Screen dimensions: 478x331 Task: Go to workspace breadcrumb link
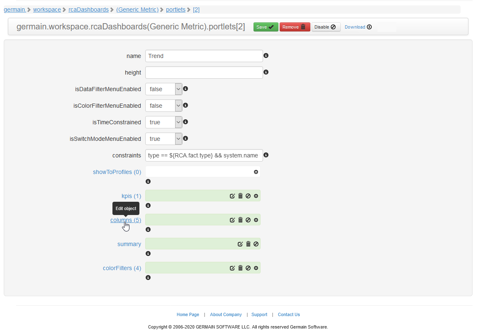click(x=47, y=10)
